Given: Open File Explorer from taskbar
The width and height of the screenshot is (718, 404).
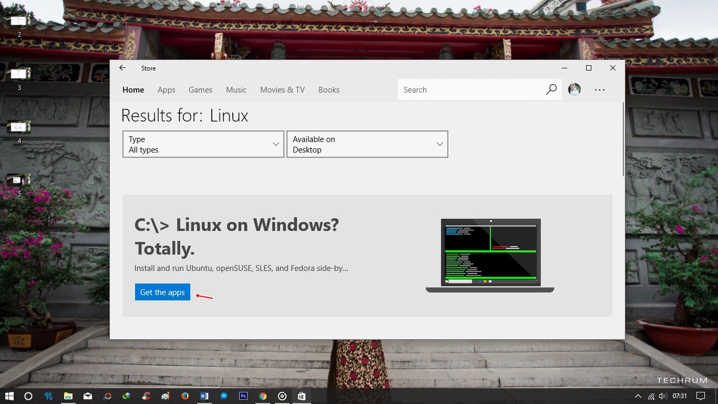Looking at the screenshot, I should pos(68,396).
